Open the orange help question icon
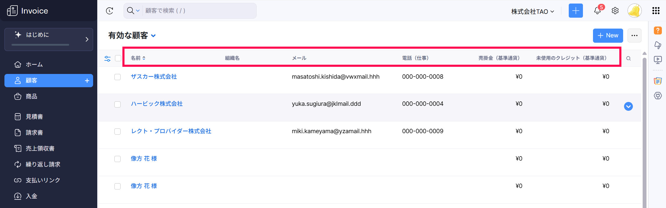 657,30
